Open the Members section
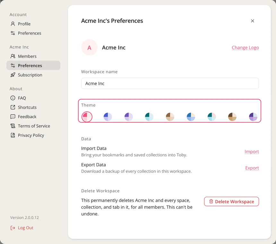The width and height of the screenshot is (276, 244). click(27, 56)
